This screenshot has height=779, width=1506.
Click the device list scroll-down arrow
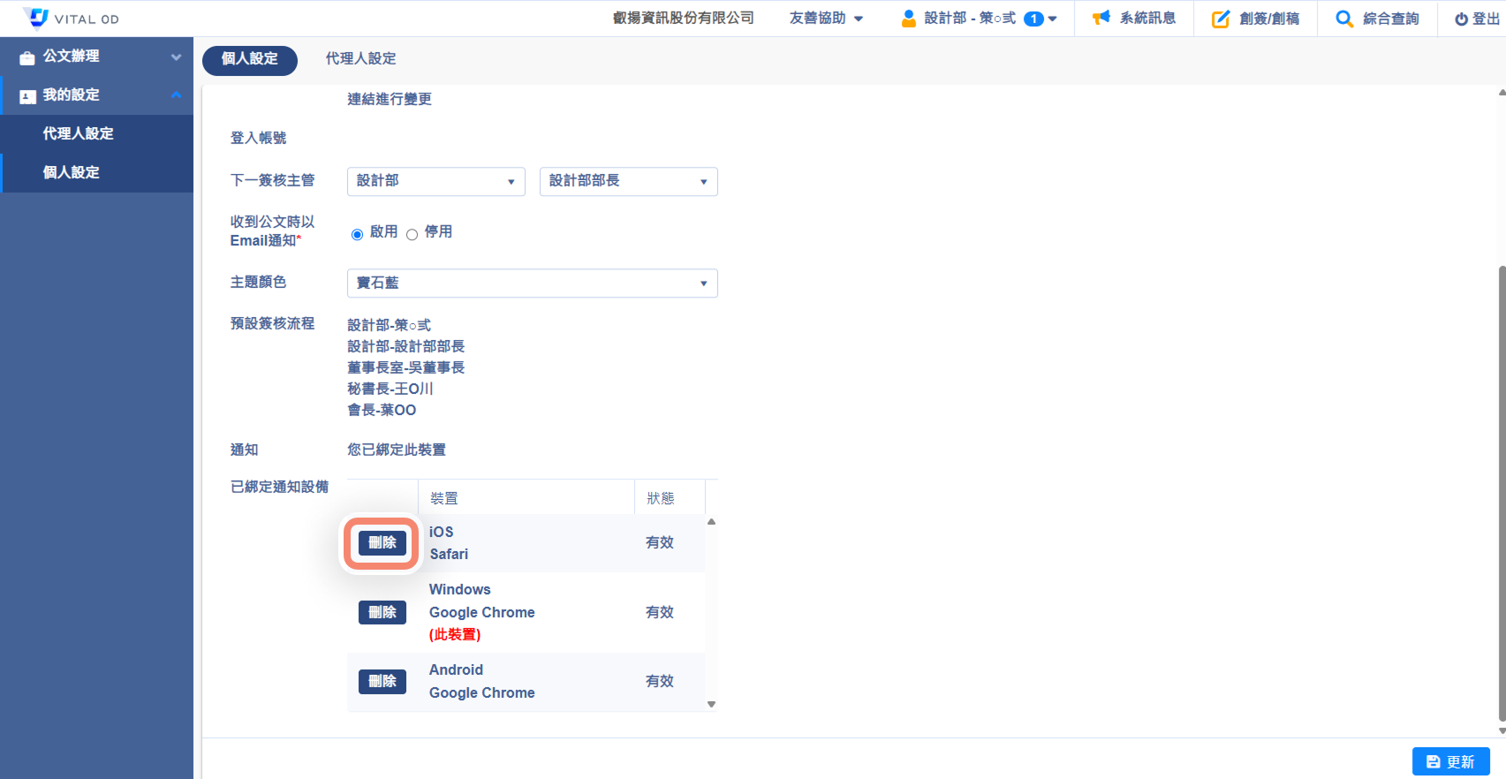pyautogui.click(x=711, y=704)
